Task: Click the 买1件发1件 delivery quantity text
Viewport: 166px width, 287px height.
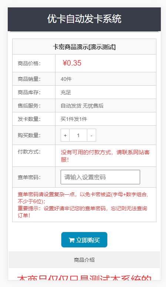Action: [x=74, y=119]
